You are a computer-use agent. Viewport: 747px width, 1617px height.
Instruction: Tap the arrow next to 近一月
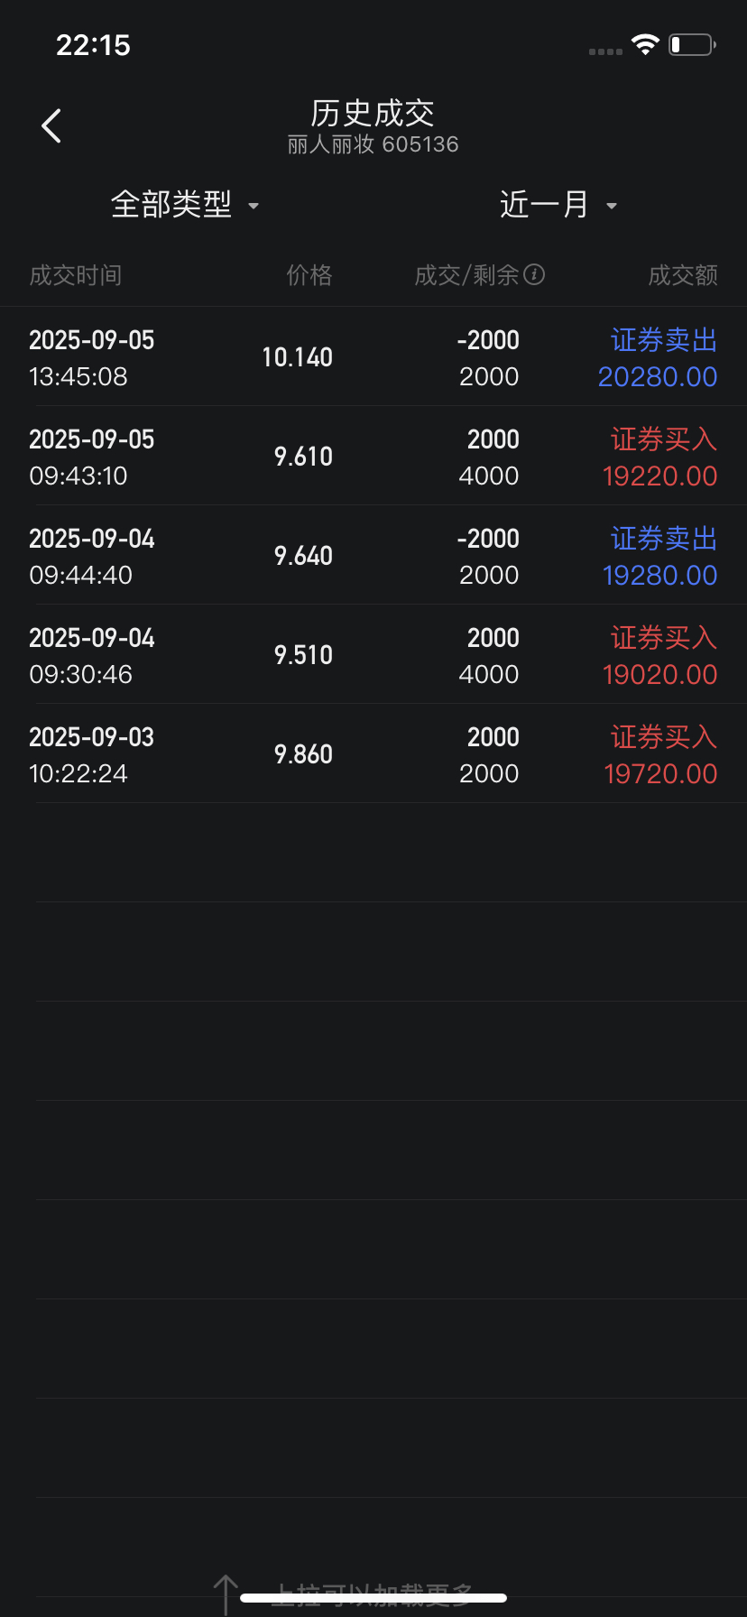(612, 206)
